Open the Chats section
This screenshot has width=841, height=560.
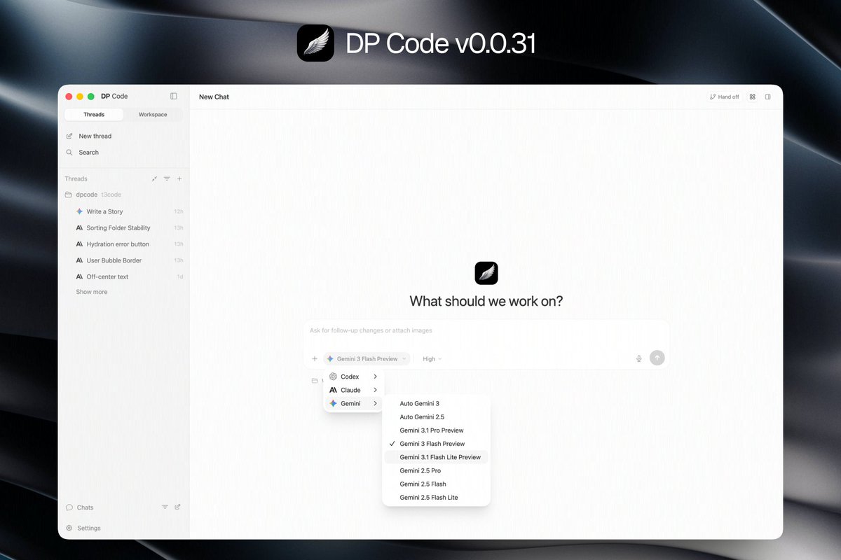(x=85, y=507)
